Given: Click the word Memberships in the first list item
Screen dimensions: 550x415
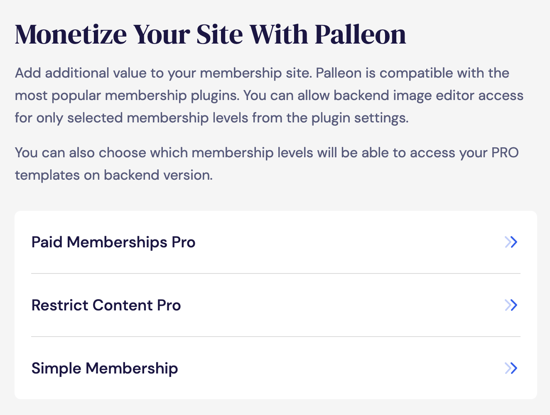Looking at the screenshot, I should tap(117, 242).
